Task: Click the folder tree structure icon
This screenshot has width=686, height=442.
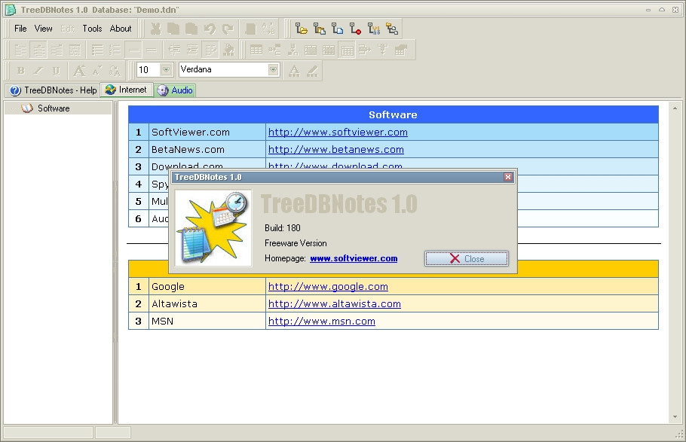Action: (x=391, y=29)
